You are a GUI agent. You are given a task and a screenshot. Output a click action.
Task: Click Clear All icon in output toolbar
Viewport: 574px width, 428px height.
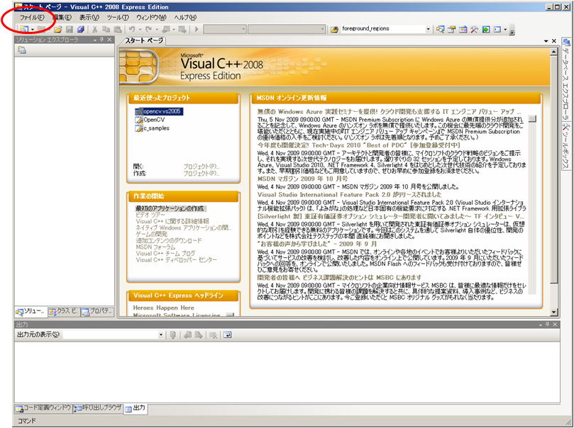[213, 334]
